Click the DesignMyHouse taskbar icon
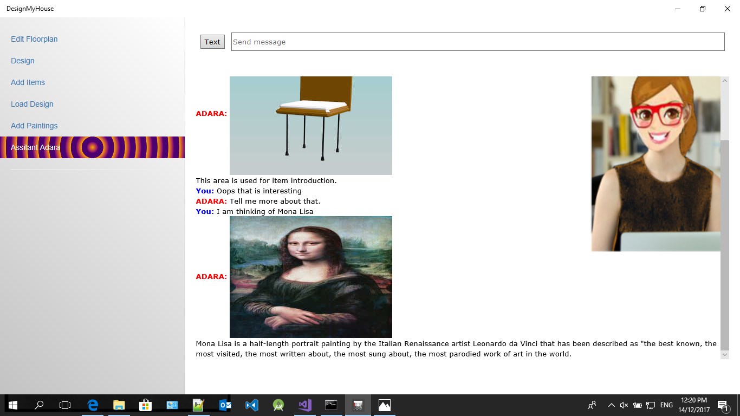Image resolution: width=740 pixels, height=416 pixels. pyautogui.click(x=358, y=405)
